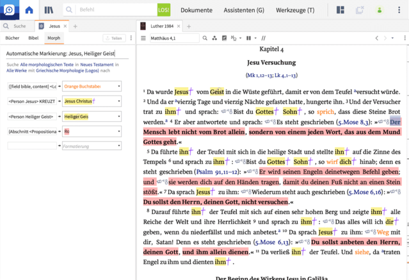The image size is (409, 280).
Task: Open 5.Mose 6,13 reference link
Action: click(x=272, y=242)
